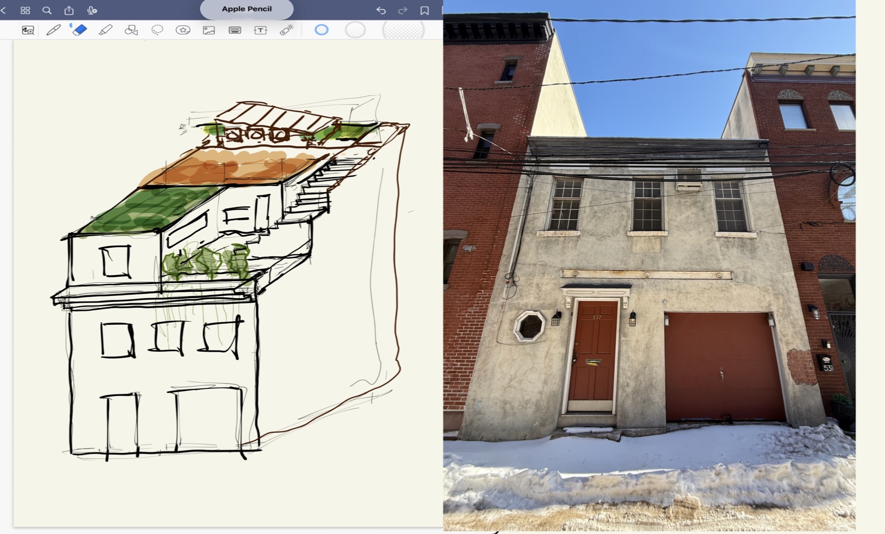Tap the share and export icon
Image resolution: width=885 pixels, height=534 pixels.
coord(69,10)
